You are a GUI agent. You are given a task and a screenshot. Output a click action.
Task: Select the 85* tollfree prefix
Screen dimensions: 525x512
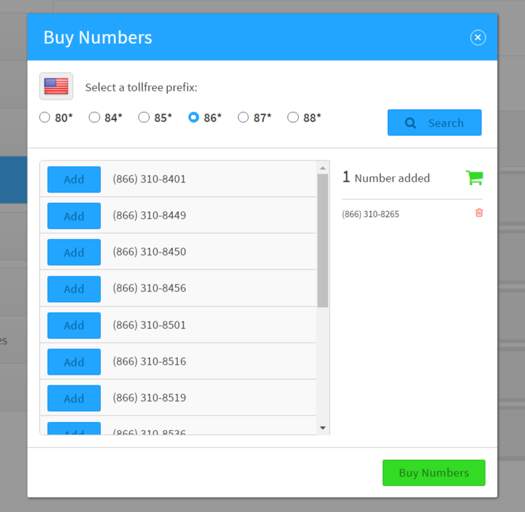[144, 118]
